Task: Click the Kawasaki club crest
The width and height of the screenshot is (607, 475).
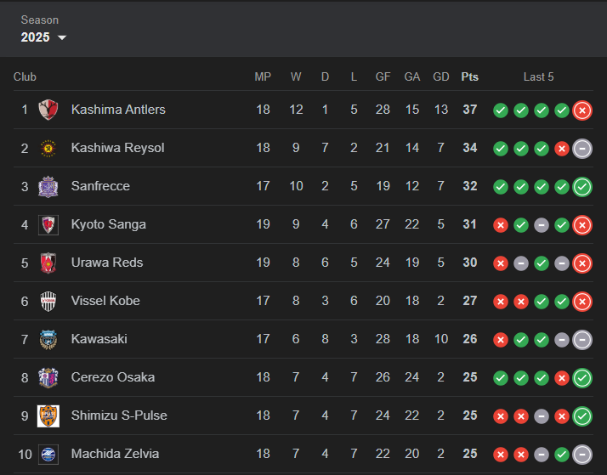Action: [x=48, y=340]
